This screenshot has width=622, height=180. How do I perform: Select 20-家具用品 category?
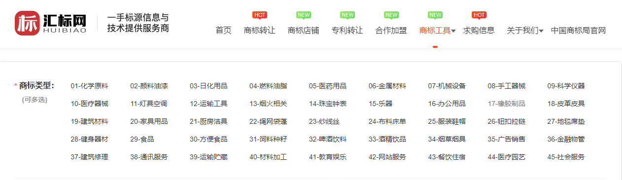[x=149, y=121]
